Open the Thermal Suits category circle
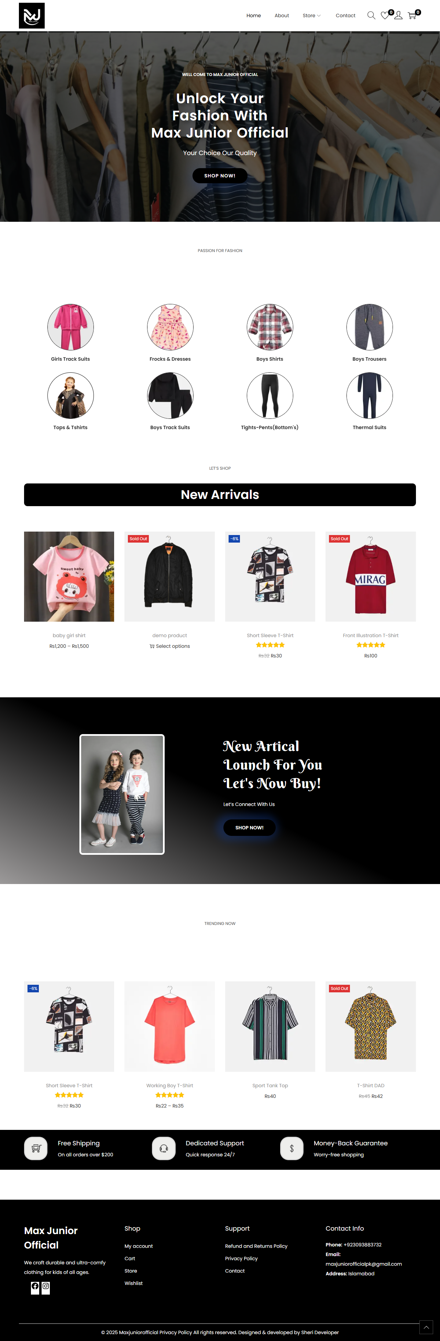 coord(369,395)
